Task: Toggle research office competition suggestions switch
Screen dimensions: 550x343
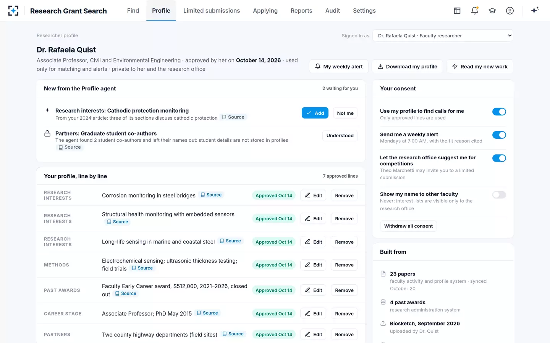Action: [499, 158]
